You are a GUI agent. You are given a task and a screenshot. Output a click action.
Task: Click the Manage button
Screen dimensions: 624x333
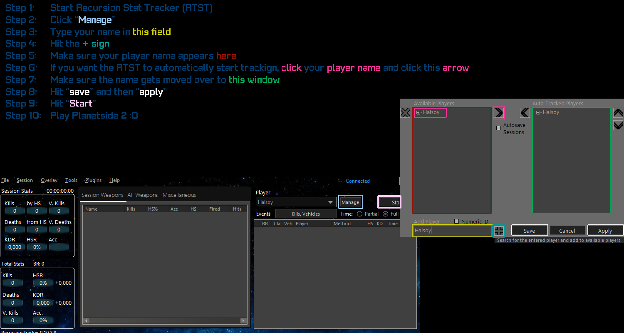point(350,202)
